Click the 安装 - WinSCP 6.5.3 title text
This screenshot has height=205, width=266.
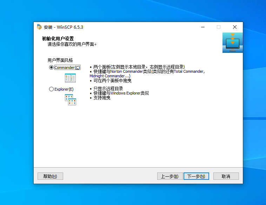[x=64, y=27]
